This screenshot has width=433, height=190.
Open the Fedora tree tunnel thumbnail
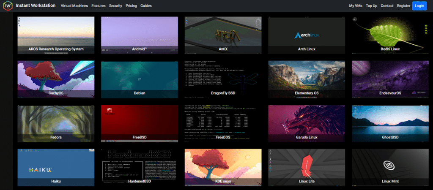click(56, 124)
